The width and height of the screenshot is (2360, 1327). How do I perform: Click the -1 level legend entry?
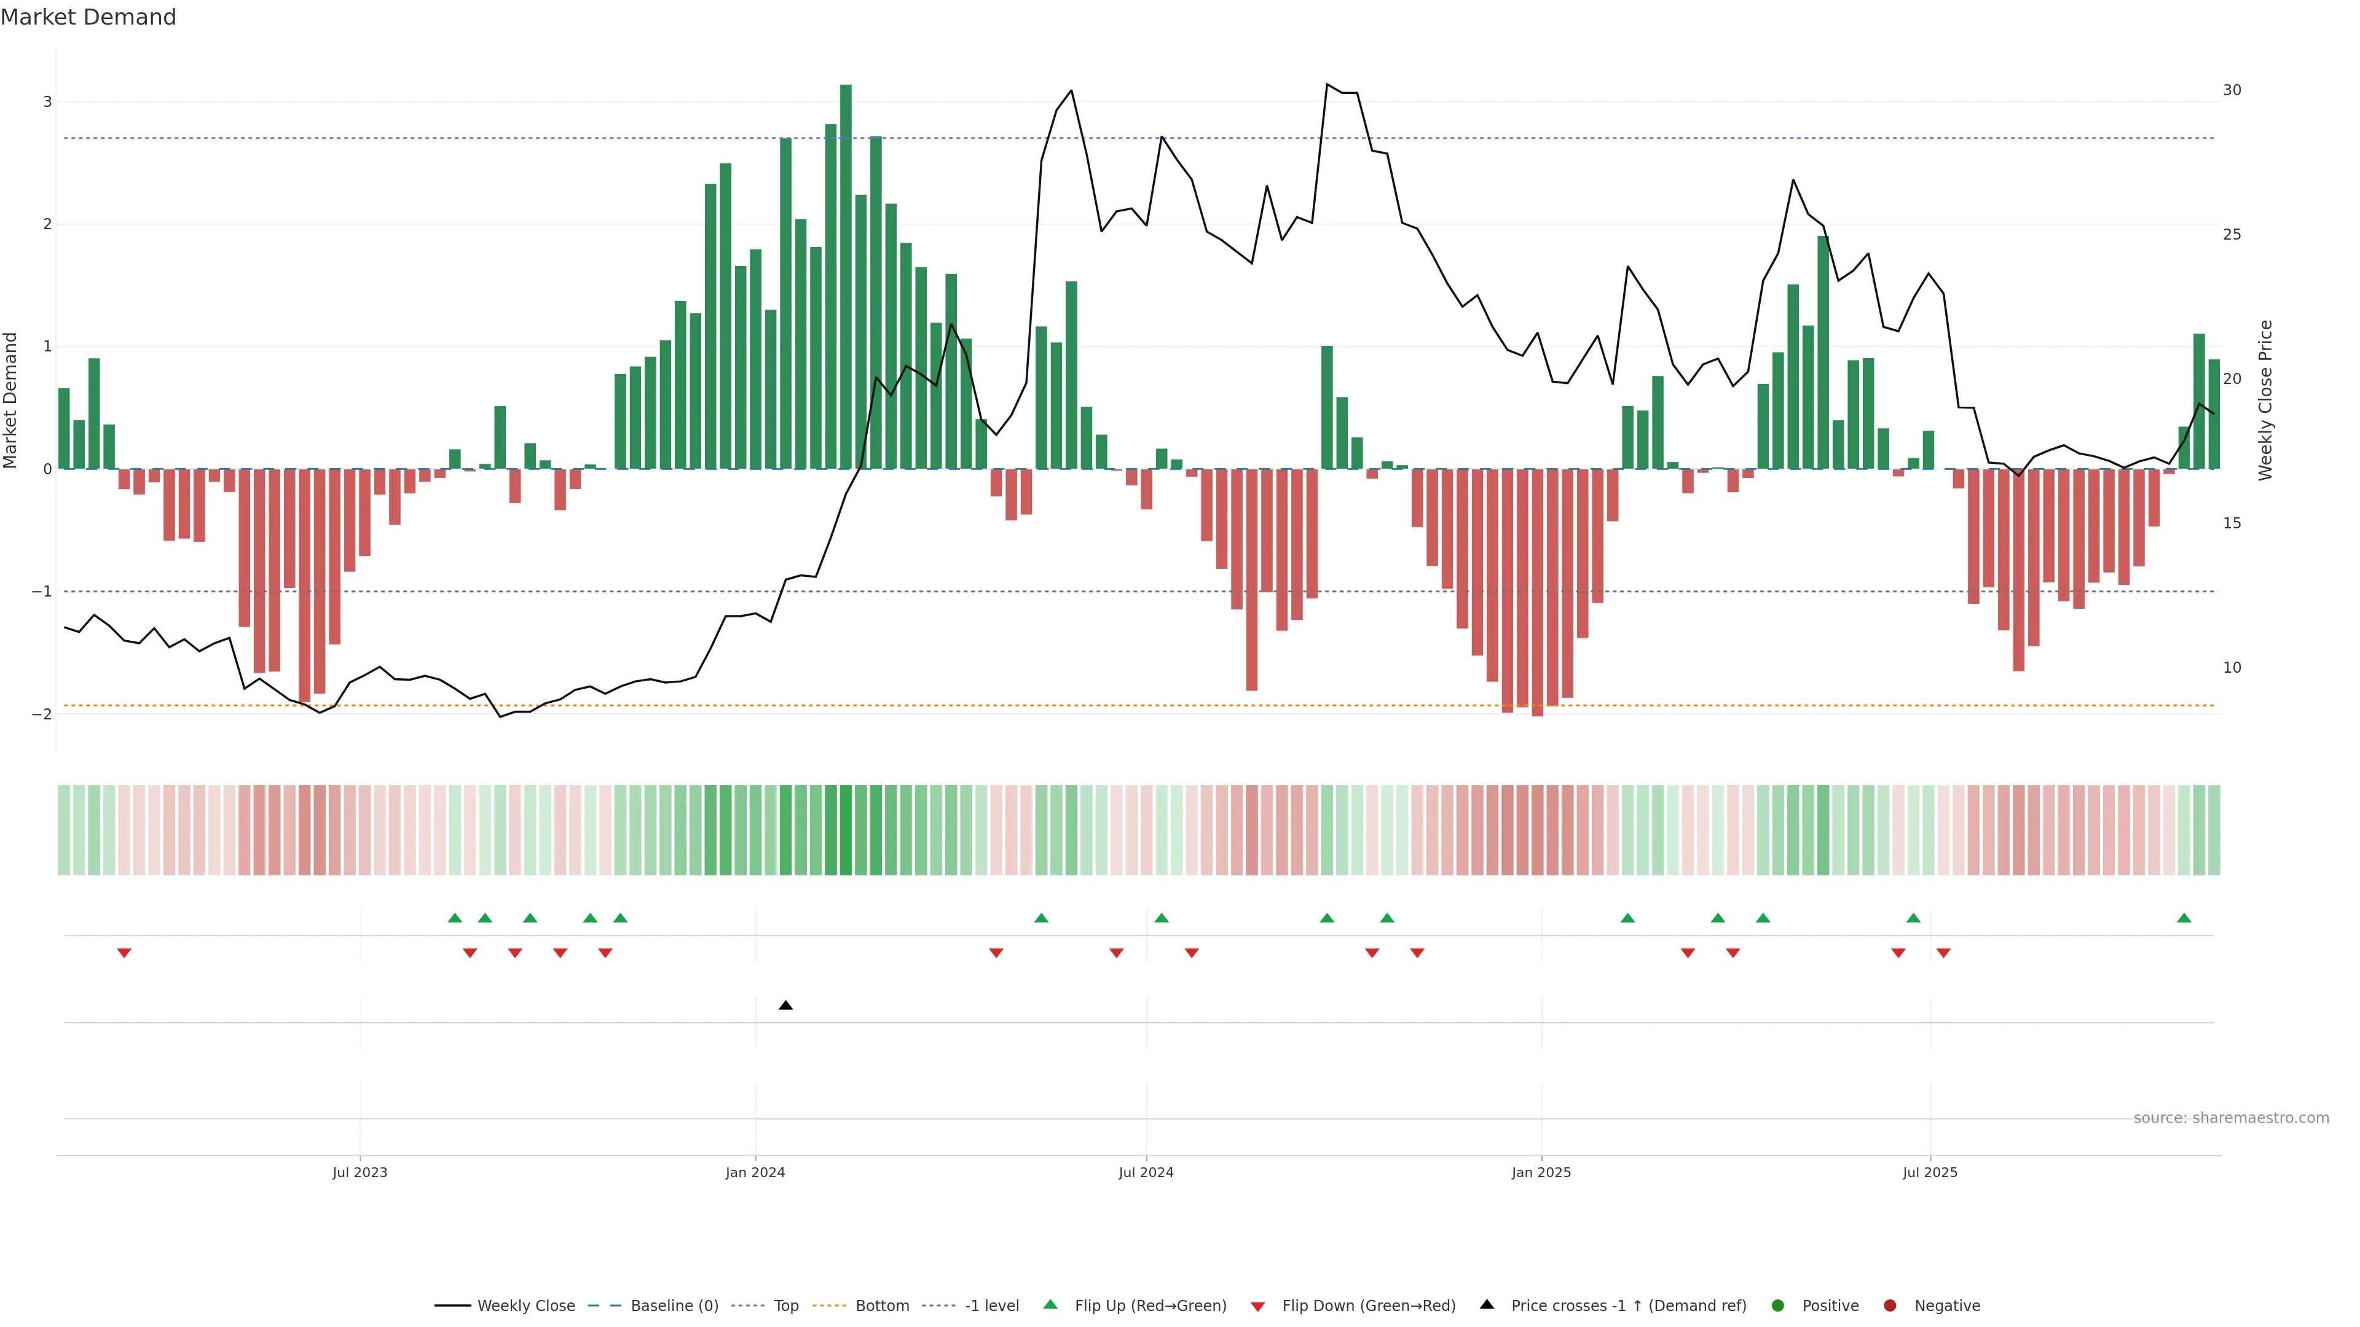coord(991,1306)
